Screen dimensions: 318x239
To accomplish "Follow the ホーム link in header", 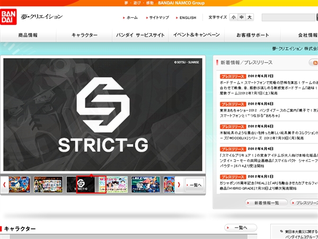I will coord(130,17).
